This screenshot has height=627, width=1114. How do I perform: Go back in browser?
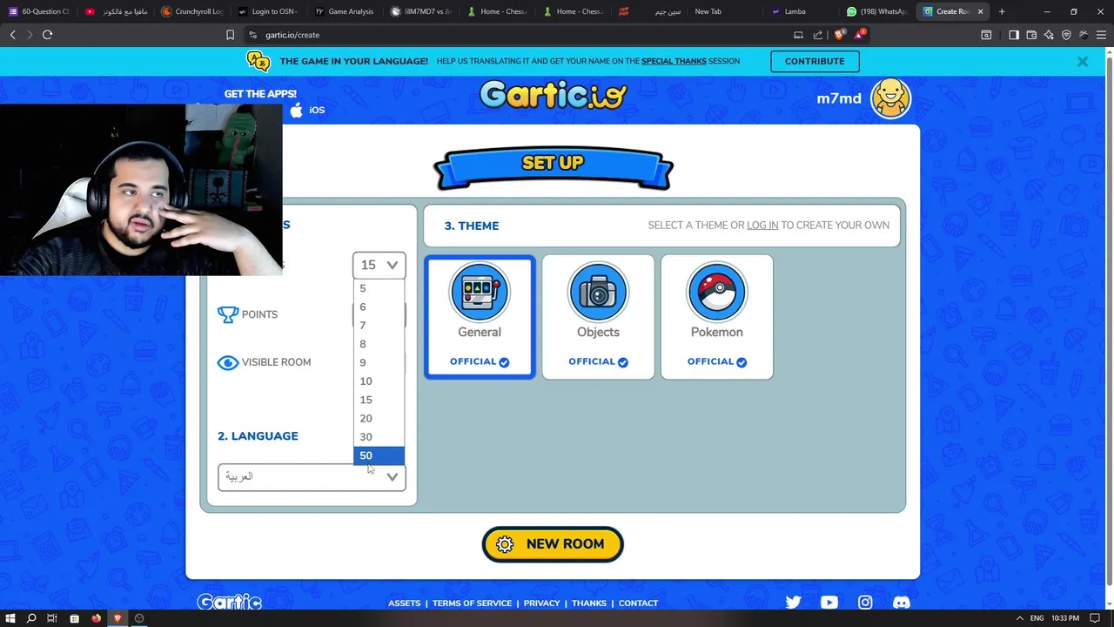(x=13, y=35)
